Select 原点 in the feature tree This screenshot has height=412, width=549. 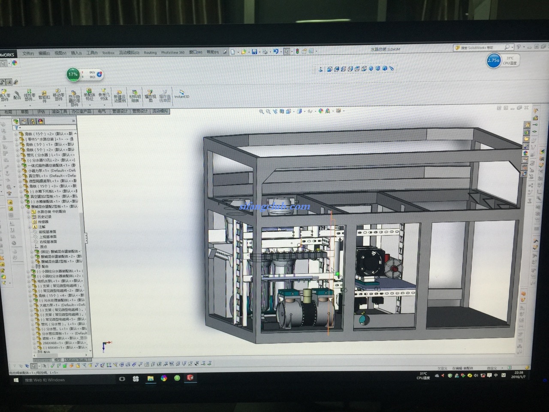point(43,247)
